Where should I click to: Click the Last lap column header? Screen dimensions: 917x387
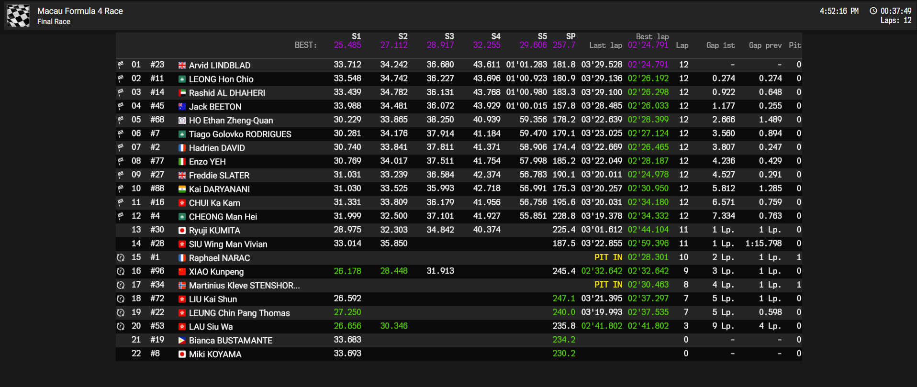605,45
